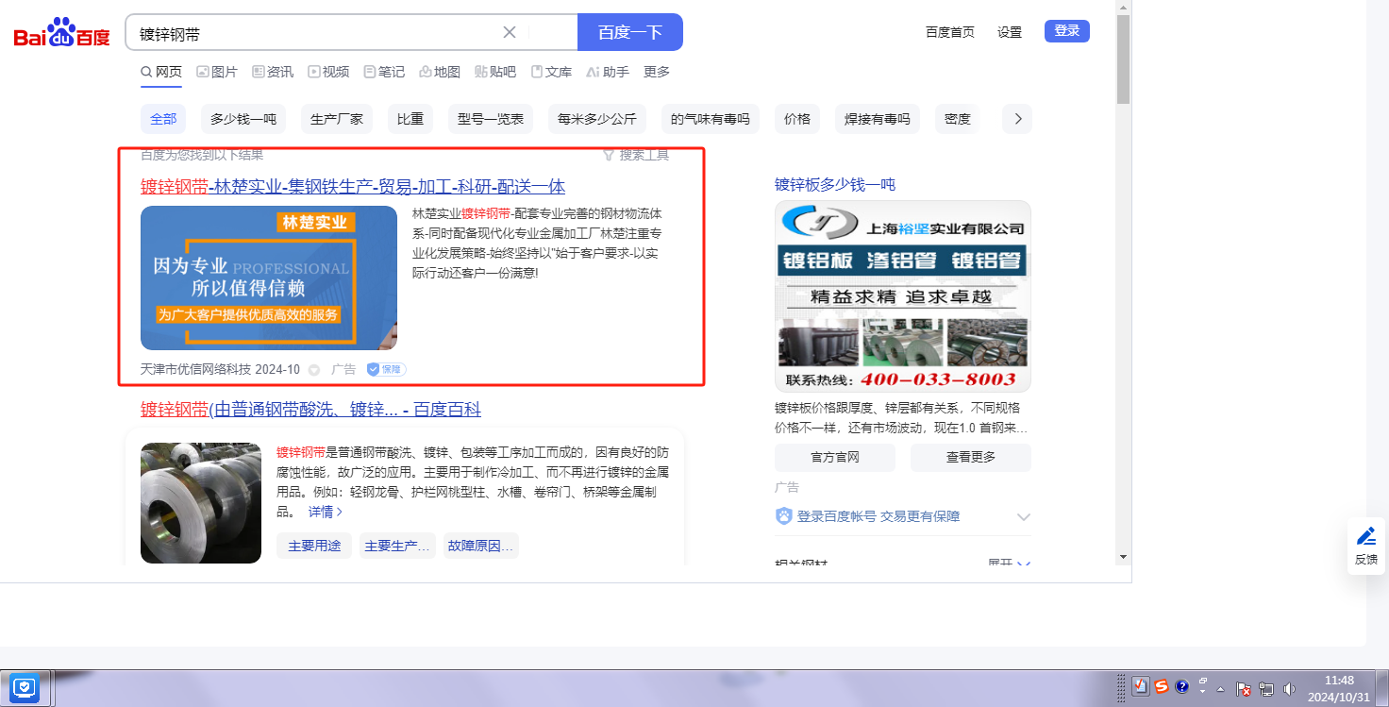Select the 型号一览表 filter chip
1389x707 pixels.
tap(491, 119)
